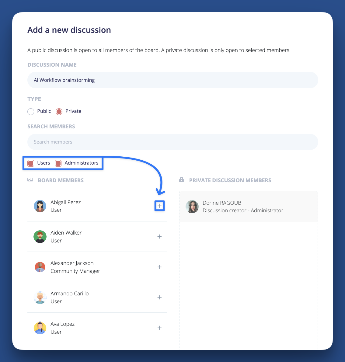This screenshot has width=345, height=362.
Task: Uncheck the Users filter checkbox
Action: (31, 163)
